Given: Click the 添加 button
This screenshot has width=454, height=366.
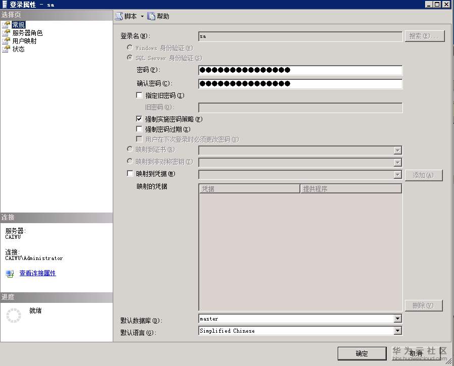Looking at the screenshot, I should 424,175.
